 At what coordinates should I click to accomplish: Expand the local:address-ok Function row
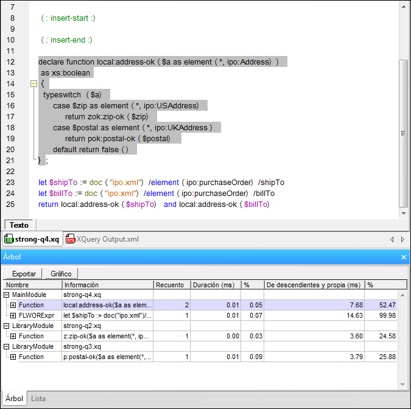coord(13,305)
